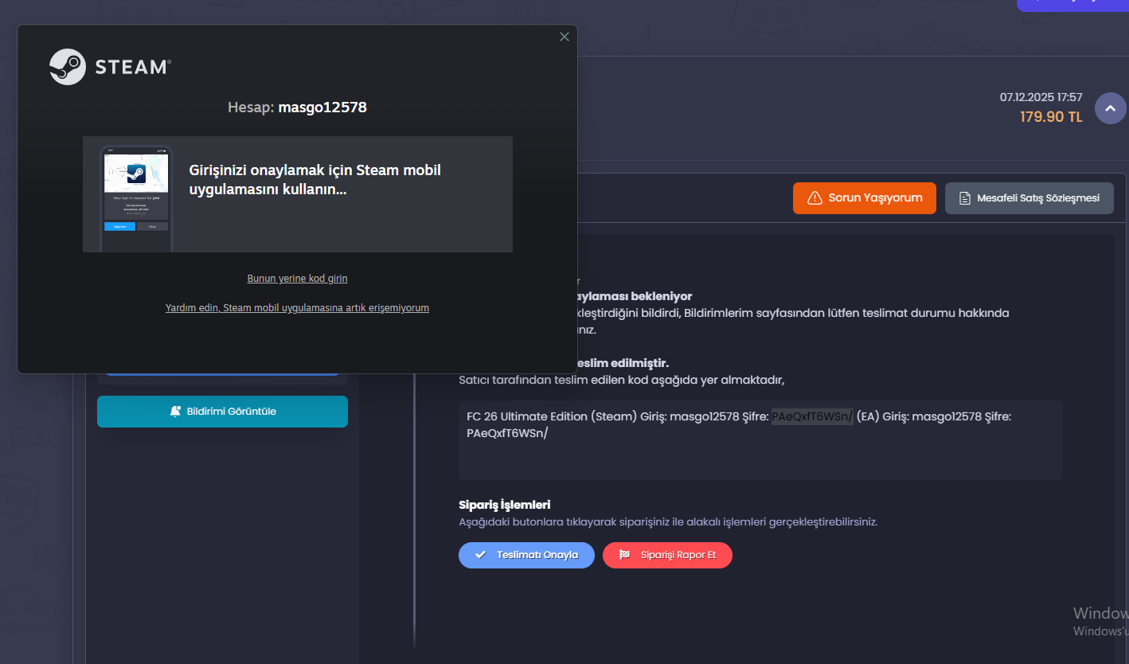This screenshot has width=1129, height=664.
Task: Click the order date 07.12.2025 17:57
Action: tap(1041, 97)
